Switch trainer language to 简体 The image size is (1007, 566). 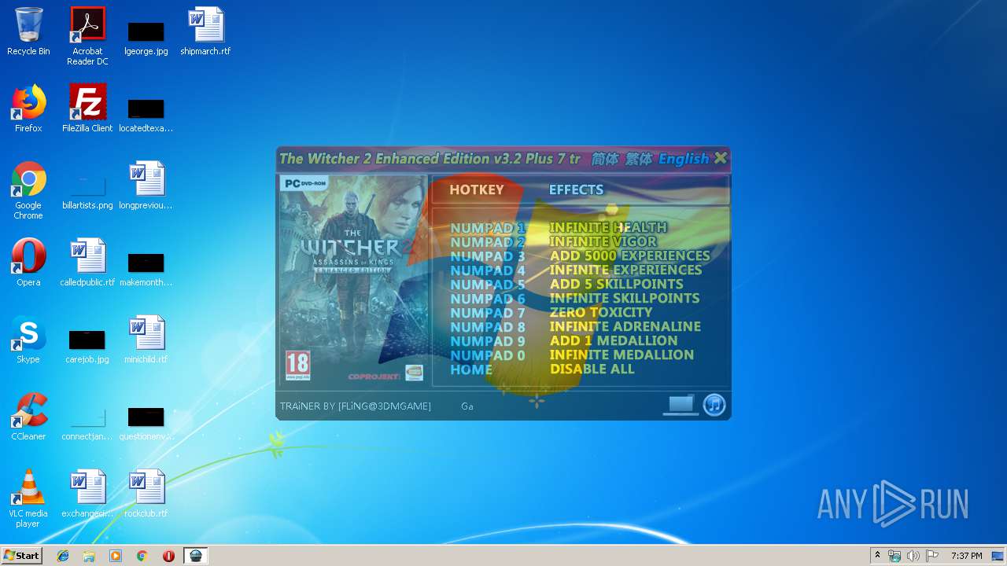click(x=604, y=159)
